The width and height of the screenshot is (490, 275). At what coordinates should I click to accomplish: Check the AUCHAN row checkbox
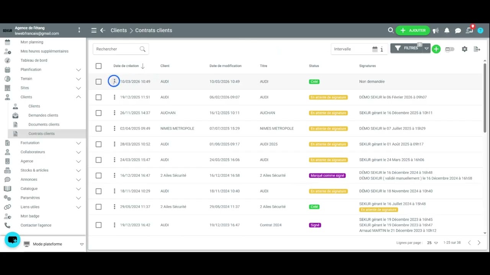point(98,113)
